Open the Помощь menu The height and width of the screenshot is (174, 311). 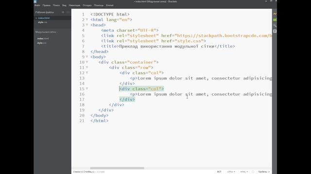coord(99,5)
